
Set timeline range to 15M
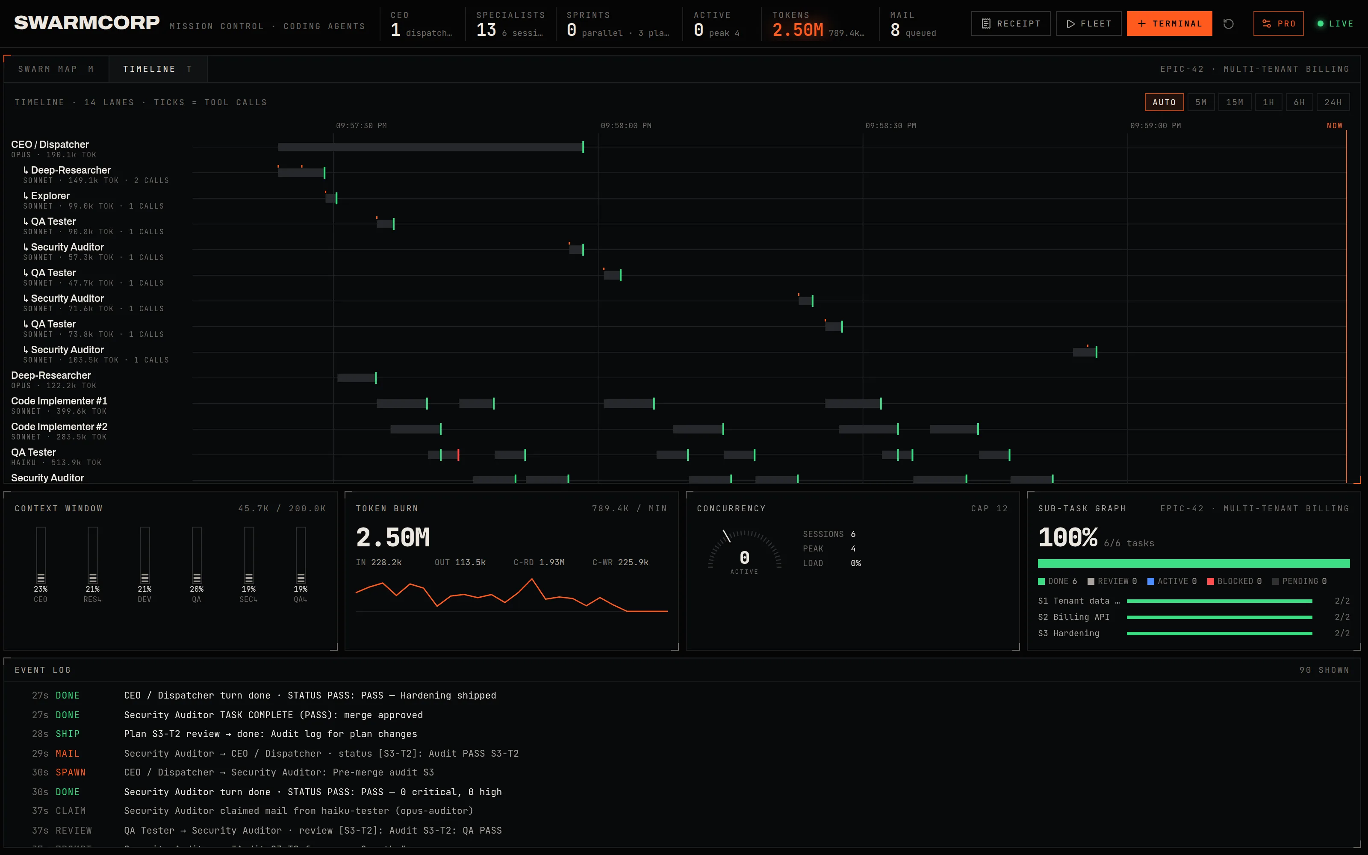tap(1235, 102)
